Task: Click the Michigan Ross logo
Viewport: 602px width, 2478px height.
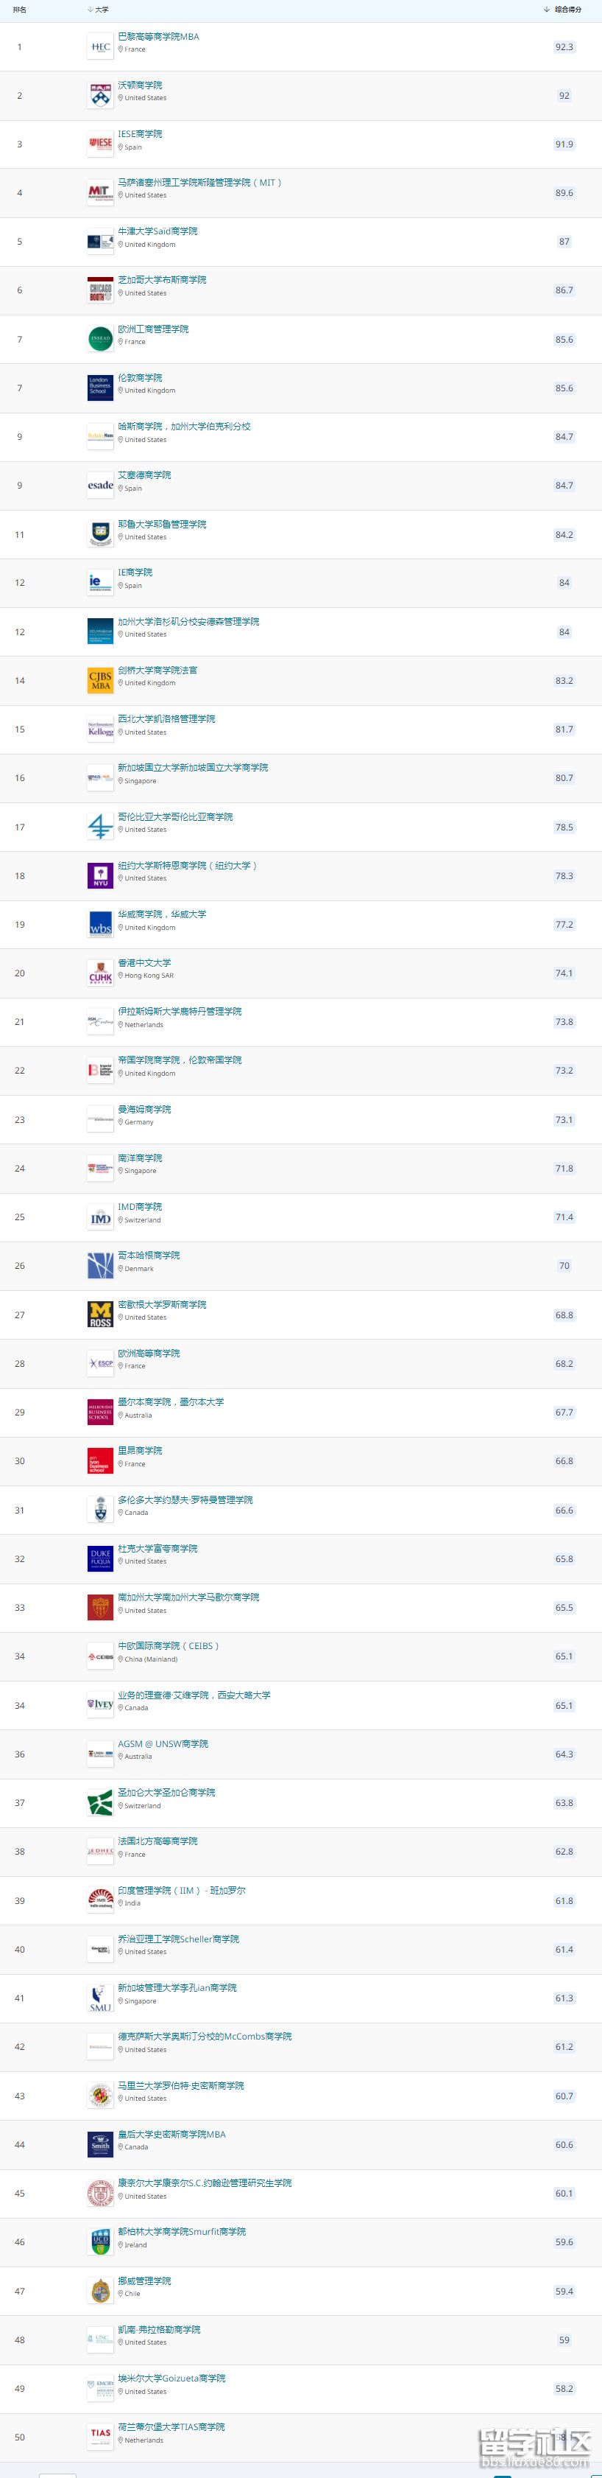Action: point(100,1315)
